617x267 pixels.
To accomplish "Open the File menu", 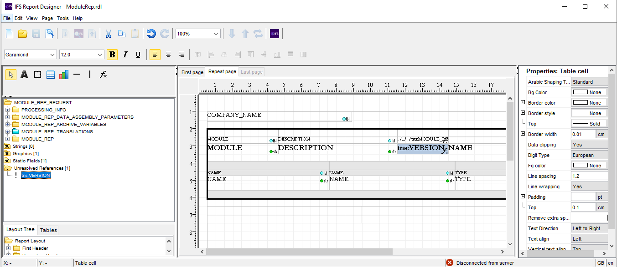I will click(x=7, y=18).
